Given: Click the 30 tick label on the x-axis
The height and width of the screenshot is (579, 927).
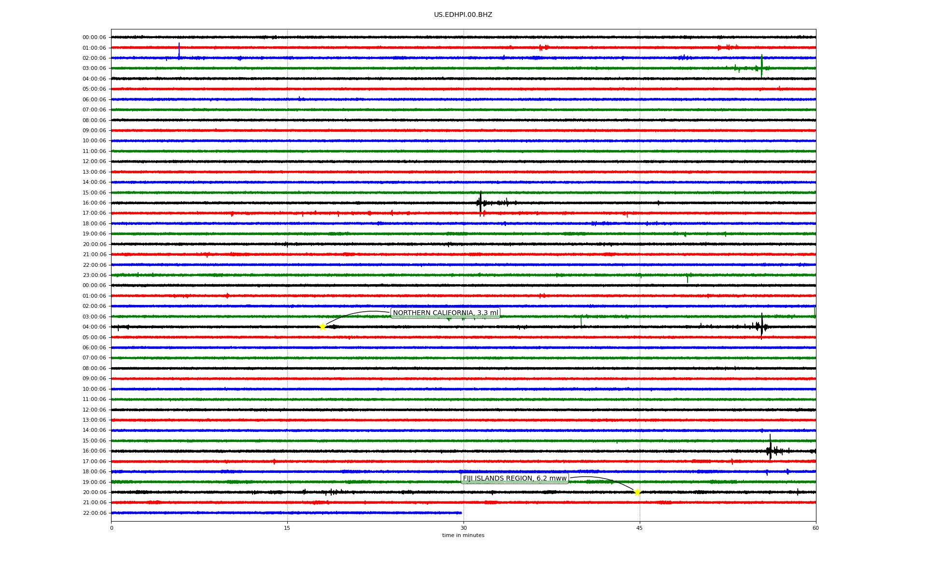Looking at the screenshot, I should pos(463,528).
